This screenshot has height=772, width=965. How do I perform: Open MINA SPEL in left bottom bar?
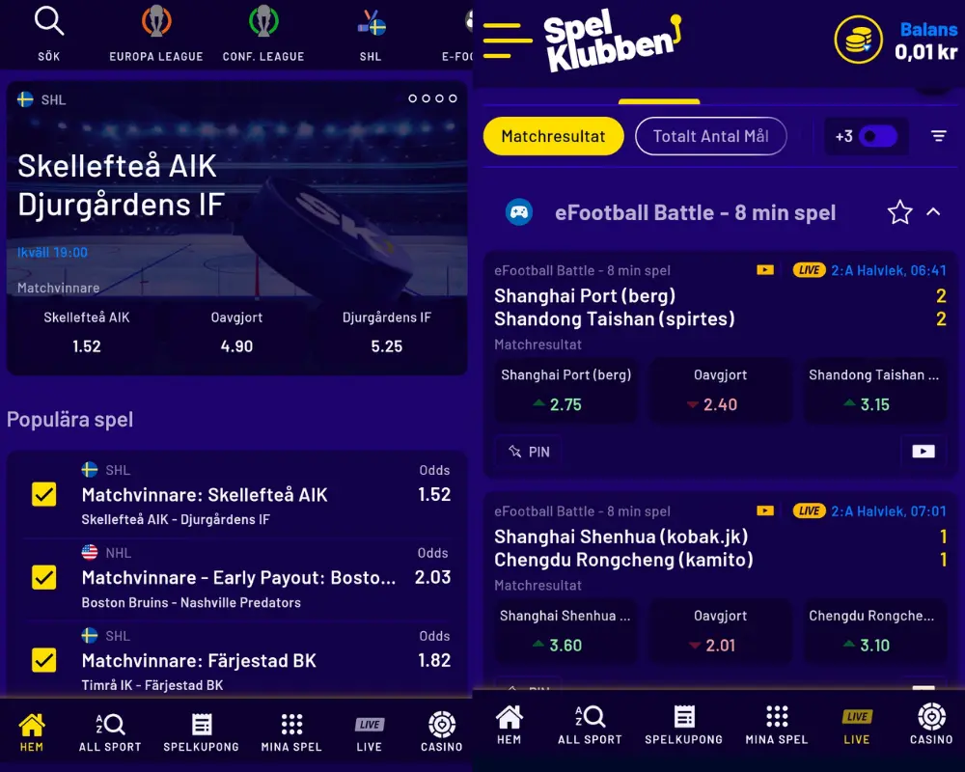(291, 732)
